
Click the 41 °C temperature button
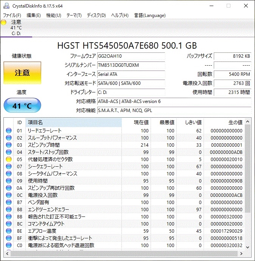(x=22, y=106)
